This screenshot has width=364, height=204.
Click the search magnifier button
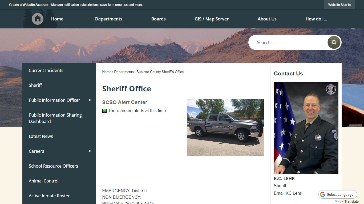click(334, 42)
